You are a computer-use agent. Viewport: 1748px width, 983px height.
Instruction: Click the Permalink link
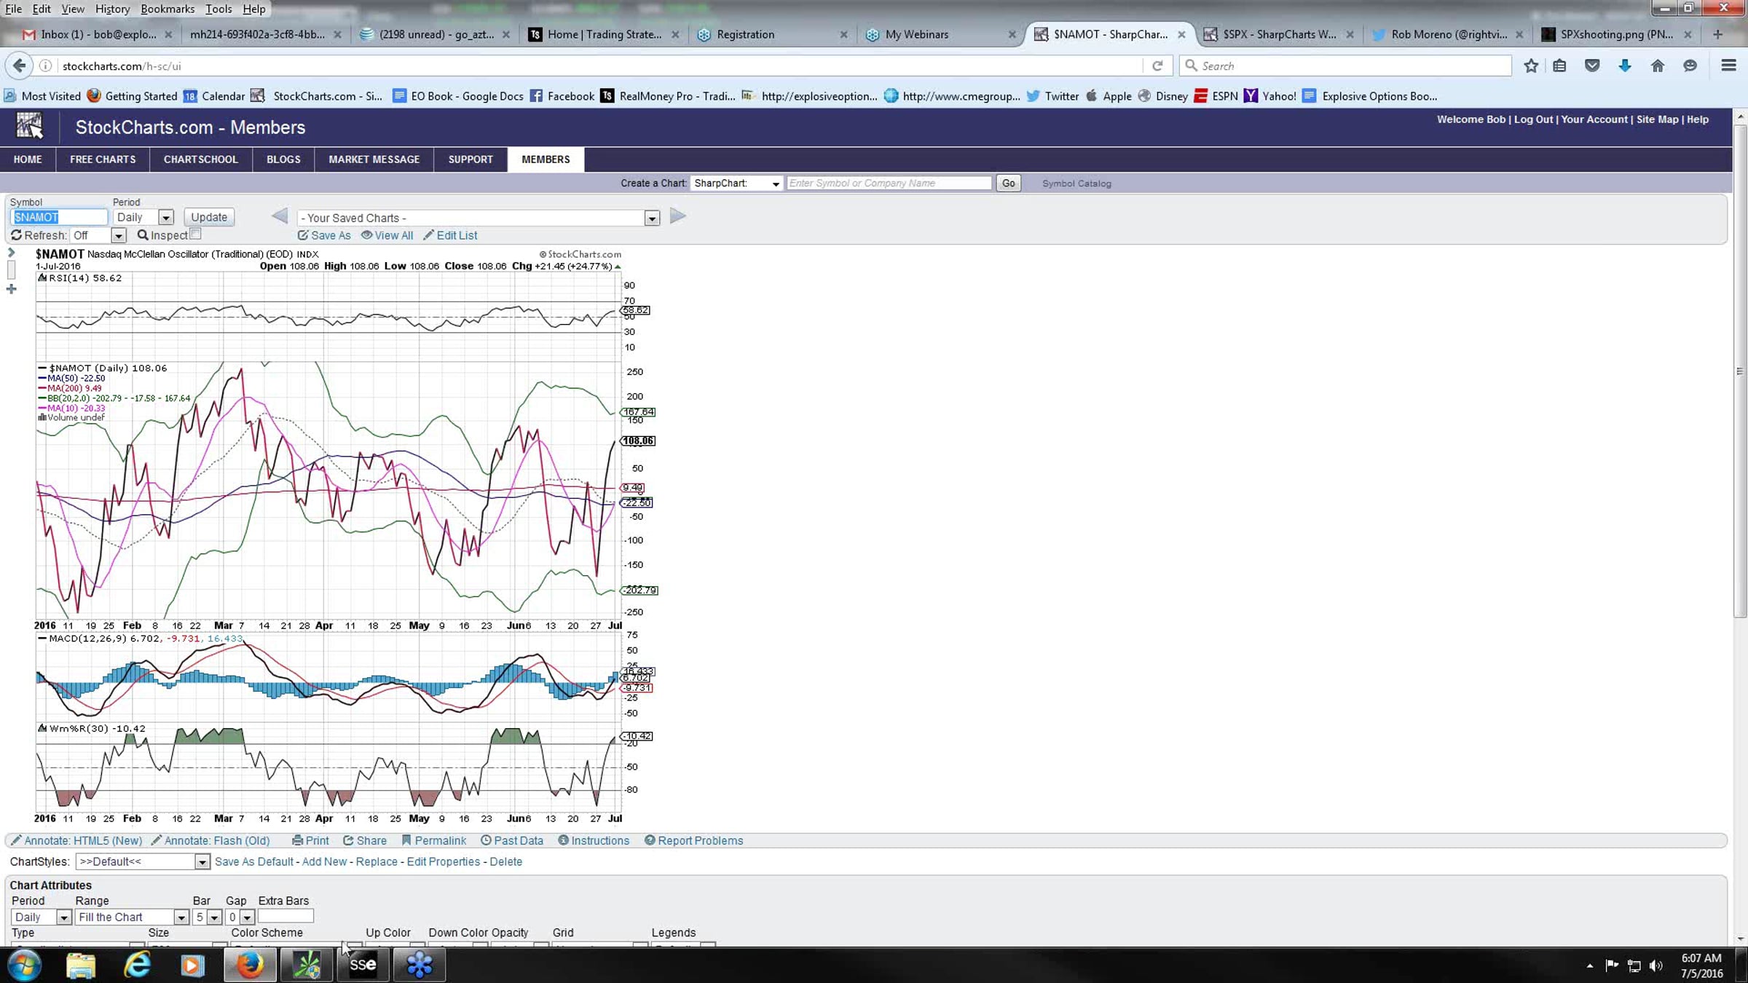point(434,840)
